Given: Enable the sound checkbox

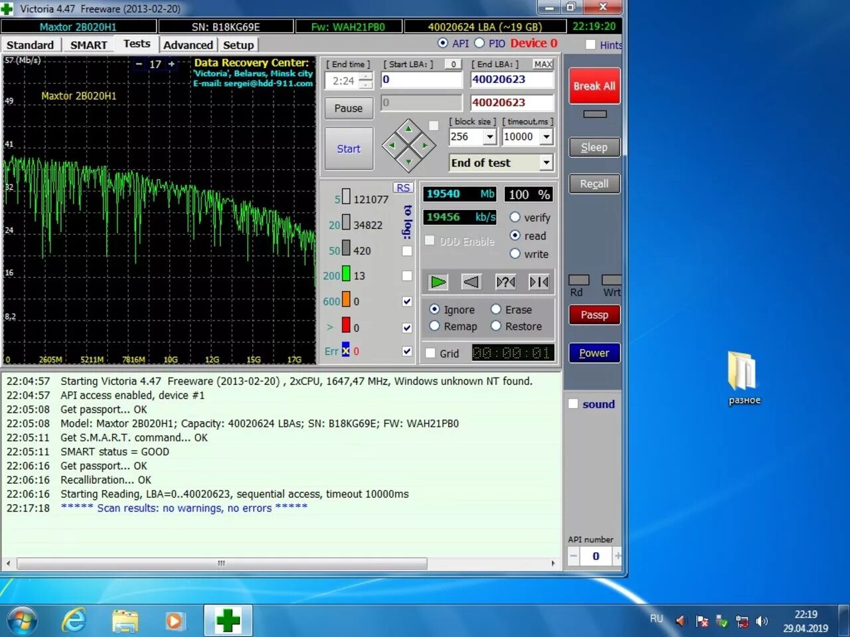Looking at the screenshot, I should click(573, 403).
